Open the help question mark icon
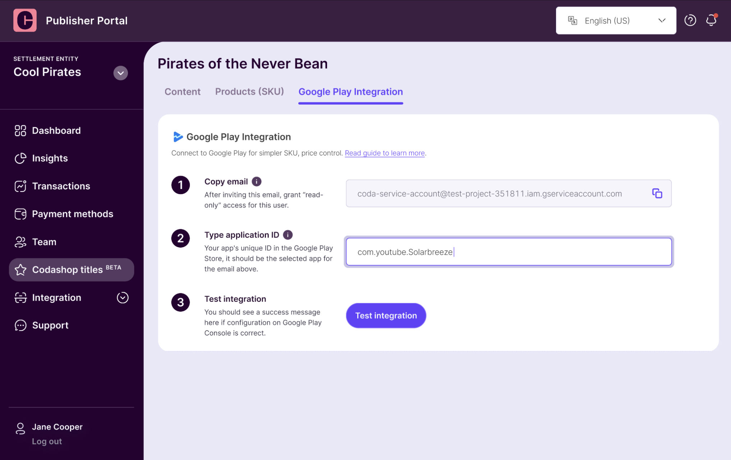Screen dimensions: 731x460 pyautogui.click(x=690, y=20)
